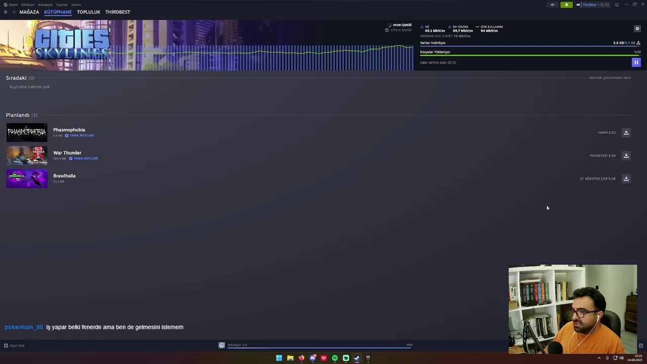Click the 27 AĞUSTOS ÇAR 5:28 time
Image resolution: width=647 pixels, height=364 pixels.
point(597,178)
